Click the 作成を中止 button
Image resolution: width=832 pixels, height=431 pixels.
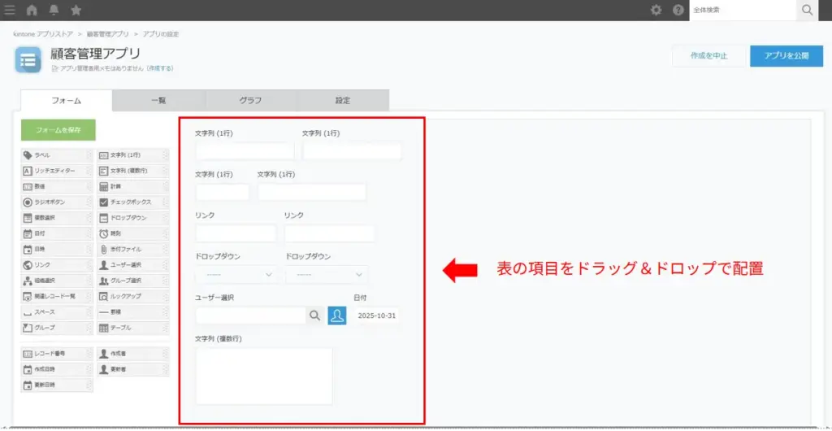(x=708, y=56)
